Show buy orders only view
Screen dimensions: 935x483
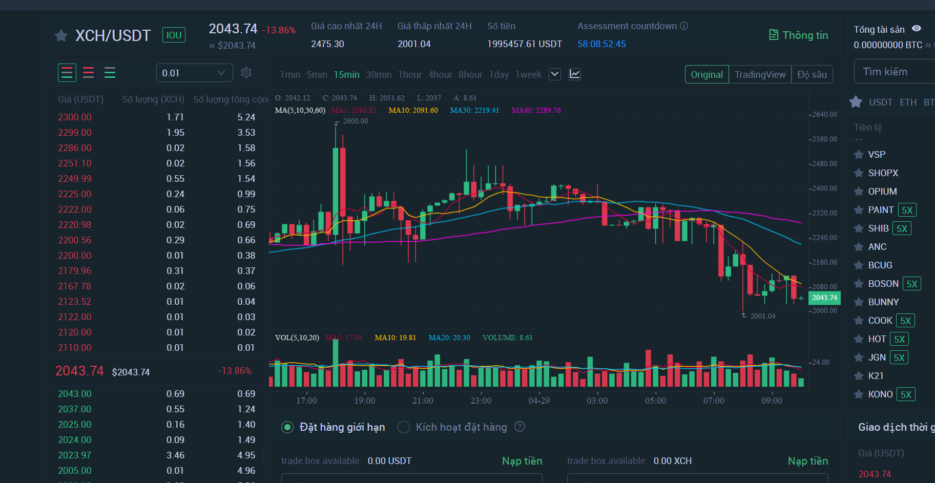pos(110,73)
